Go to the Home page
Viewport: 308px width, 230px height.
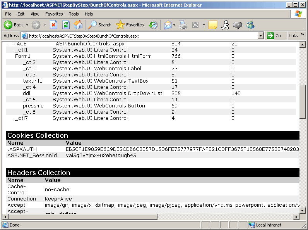coord(78,25)
